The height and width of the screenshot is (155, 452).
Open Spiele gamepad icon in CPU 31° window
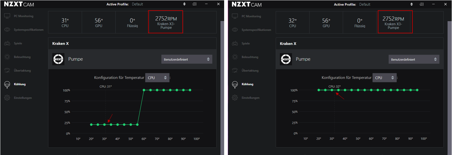[x=7, y=43]
